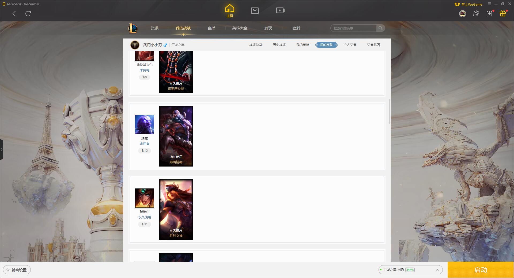
Task: Click the search magnifier button
Action: tap(380, 28)
